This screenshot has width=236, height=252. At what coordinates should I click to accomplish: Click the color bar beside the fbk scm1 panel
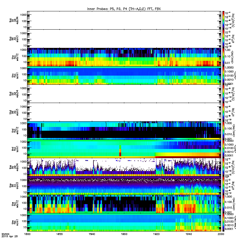pos(223,222)
